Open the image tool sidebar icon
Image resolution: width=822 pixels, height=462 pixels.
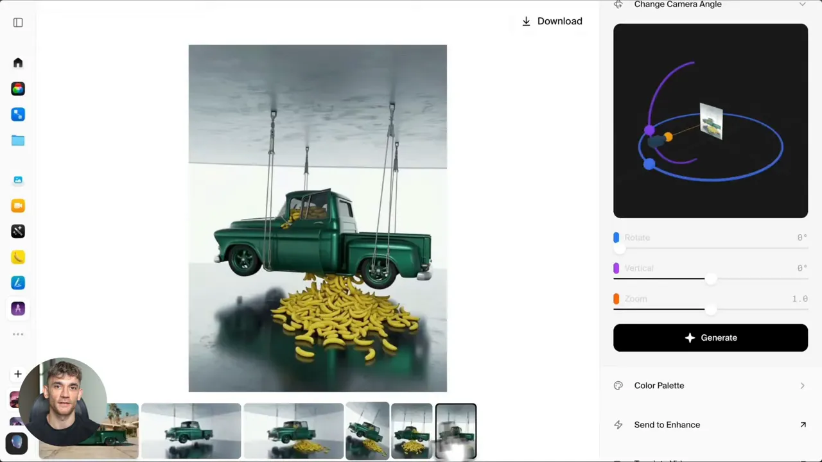coord(18,180)
